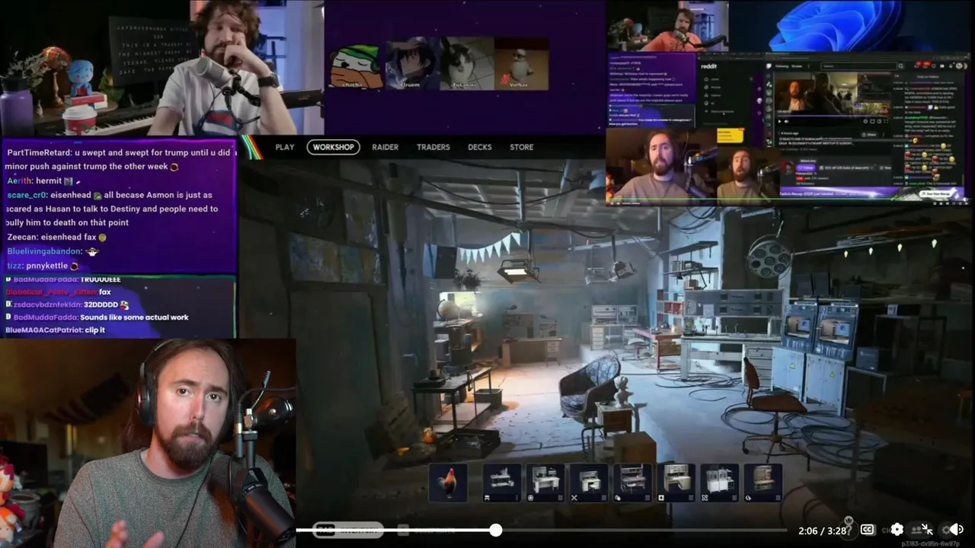Click the search magnifier icon in embedded Twitch

pos(900,66)
